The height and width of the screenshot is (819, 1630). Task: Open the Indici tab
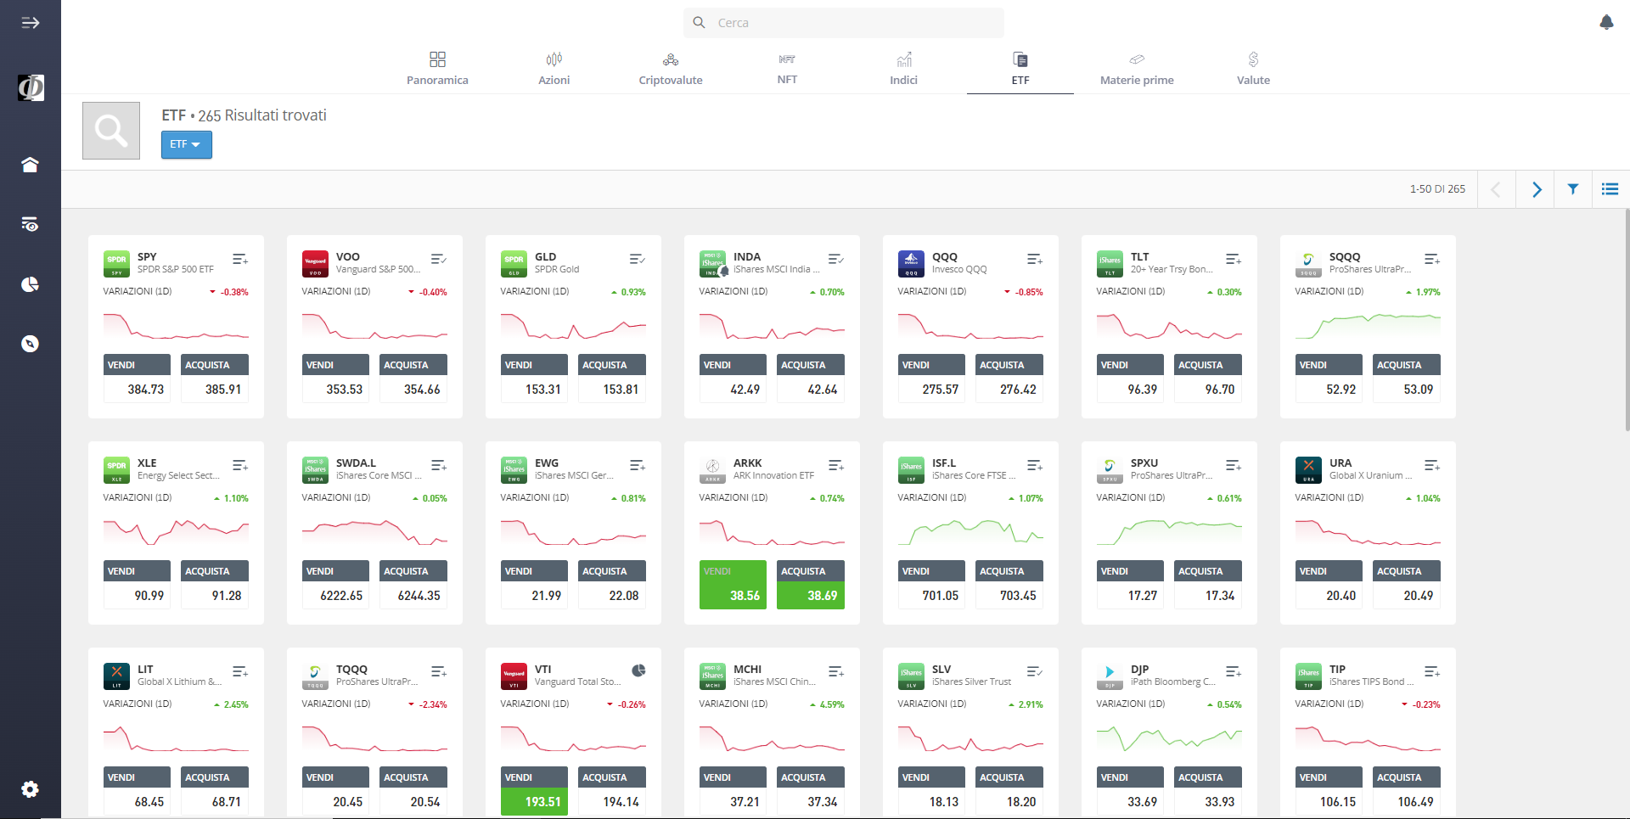pyautogui.click(x=903, y=69)
